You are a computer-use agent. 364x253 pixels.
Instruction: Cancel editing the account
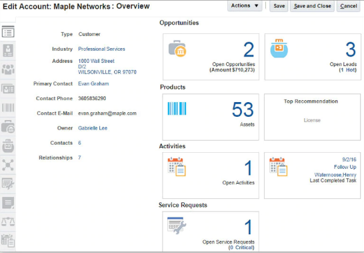(x=349, y=6)
